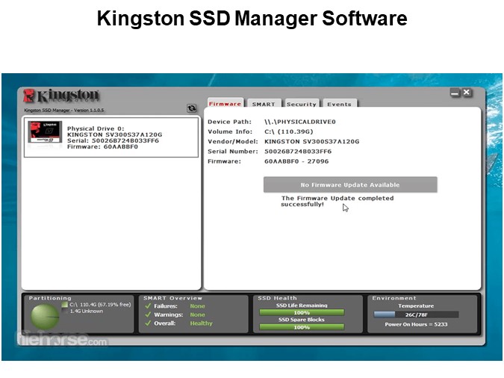The height and width of the screenshot is (378, 504).
Task: Click the Temperature 26C/78F bar
Action: [416, 315]
